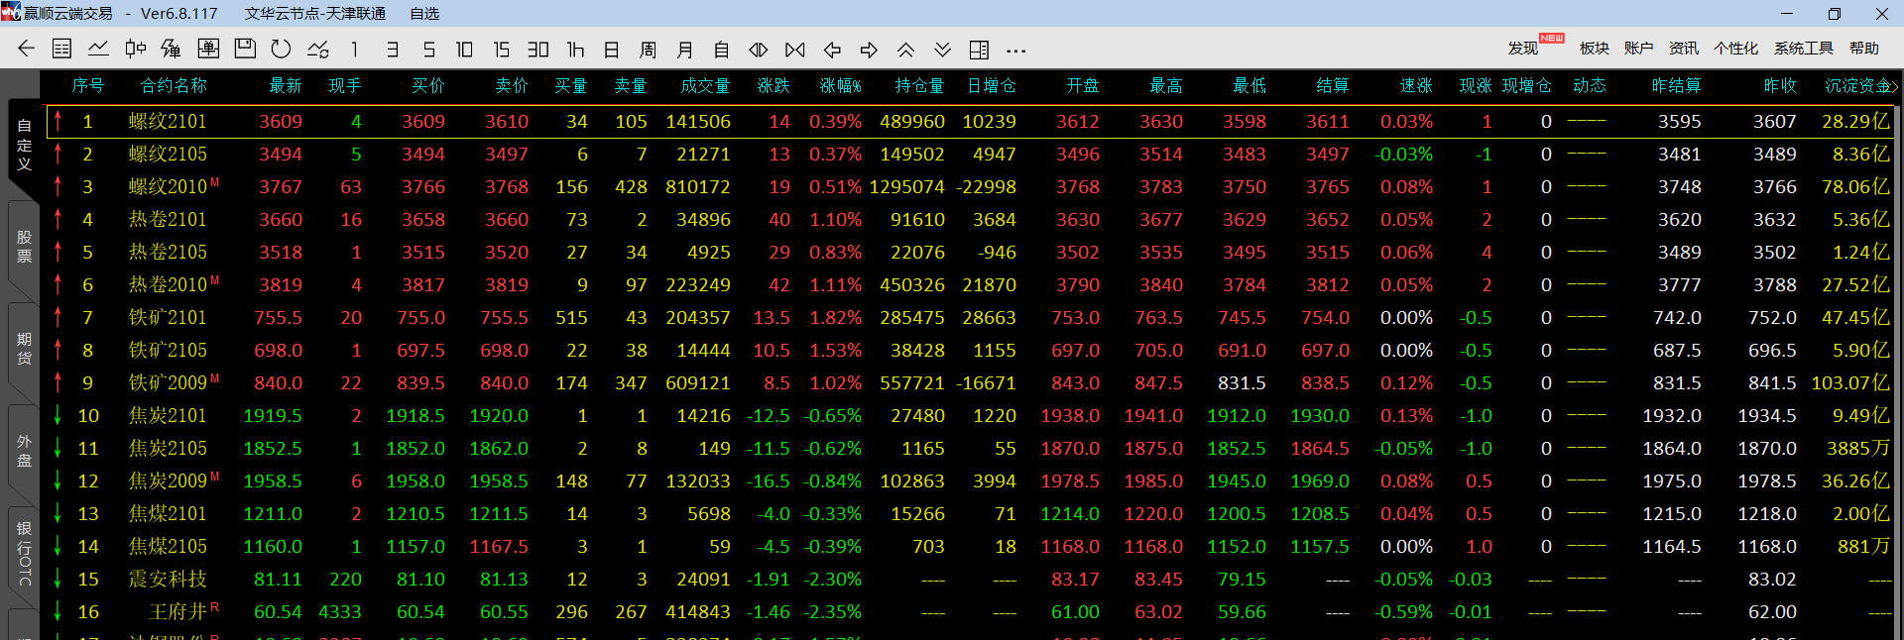Switch to the 外盘 side tab
Viewport: 1904px width, 640px height.
24,450
